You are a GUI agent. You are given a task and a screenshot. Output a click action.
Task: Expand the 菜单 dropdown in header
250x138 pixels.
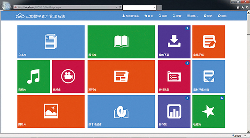(x=192, y=16)
